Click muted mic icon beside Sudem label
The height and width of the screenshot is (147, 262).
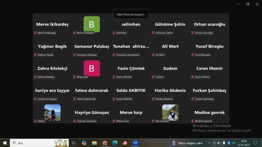tap(153, 77)
